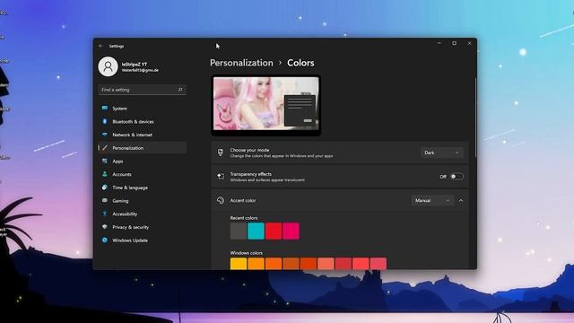
Task: Click the Colors page heading
Action: [x=300, y=63]
